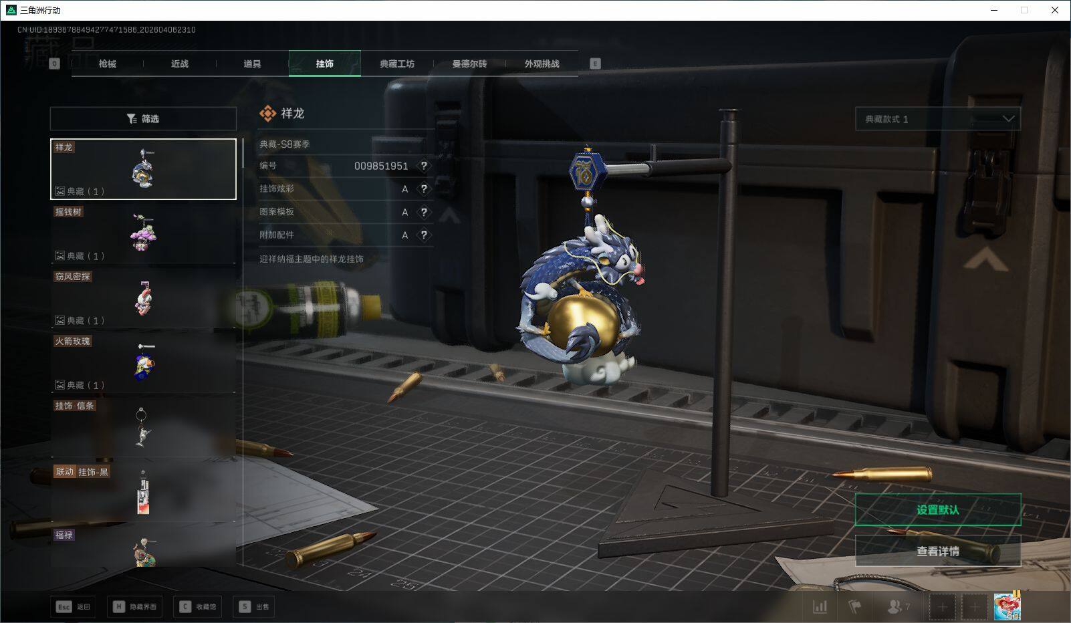Go to the 道具 tab
The height and width of the screenshot is (623, 1071).
252,64
